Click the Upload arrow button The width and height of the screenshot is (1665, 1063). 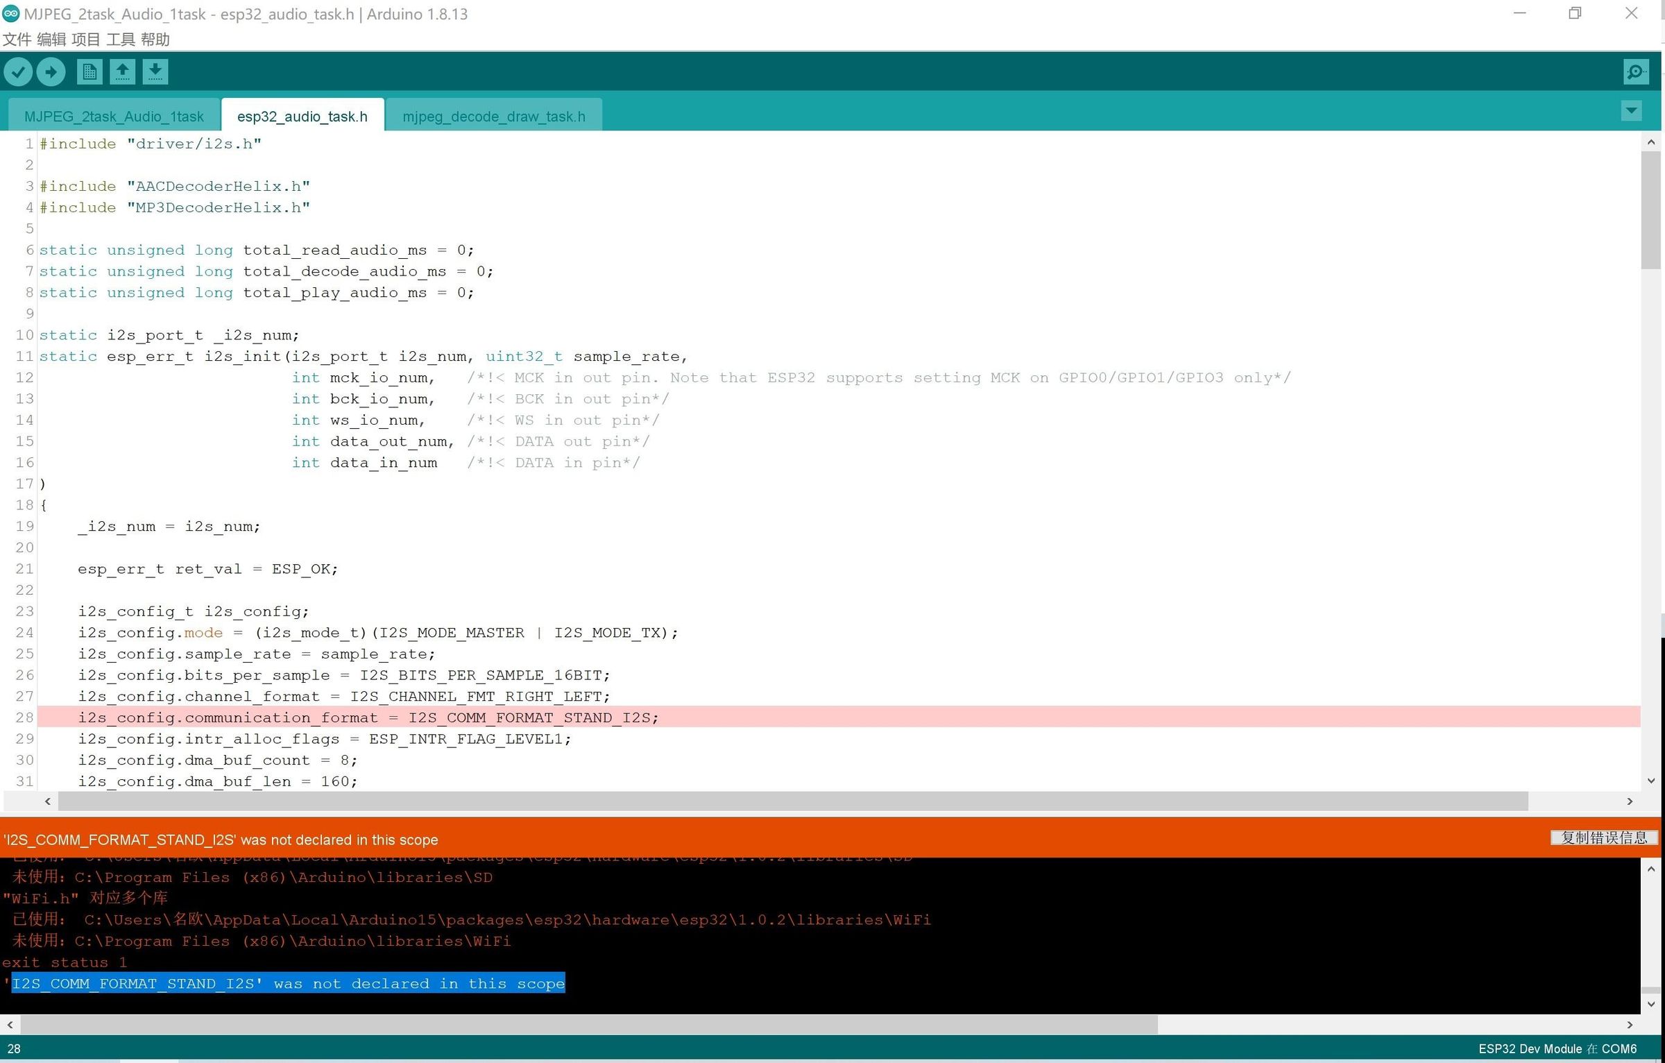pos(51,71)
